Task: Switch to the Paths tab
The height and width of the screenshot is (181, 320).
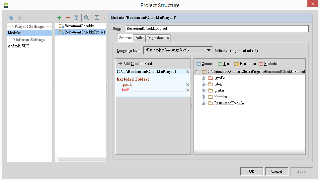Action: click(x=139, y=38)
